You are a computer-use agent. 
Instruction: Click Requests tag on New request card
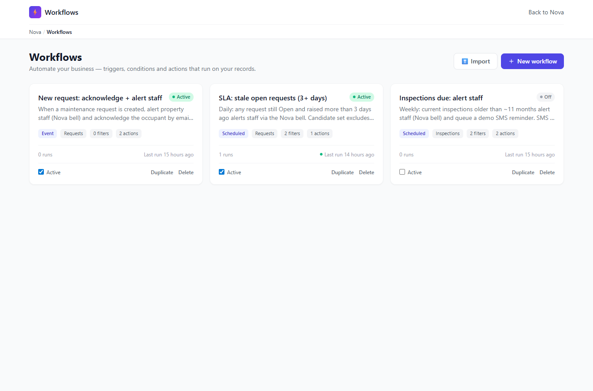coord(73,133)
